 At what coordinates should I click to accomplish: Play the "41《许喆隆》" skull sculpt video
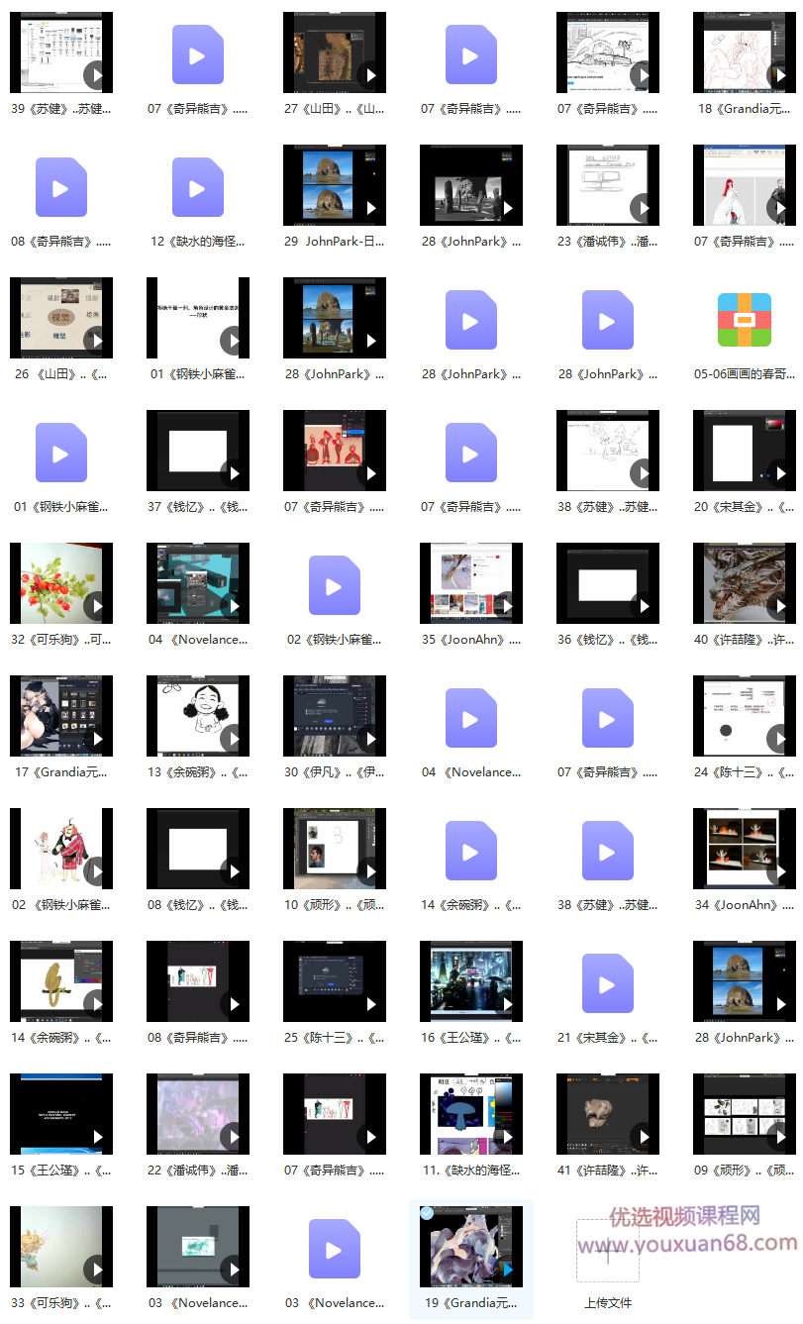607,1114
